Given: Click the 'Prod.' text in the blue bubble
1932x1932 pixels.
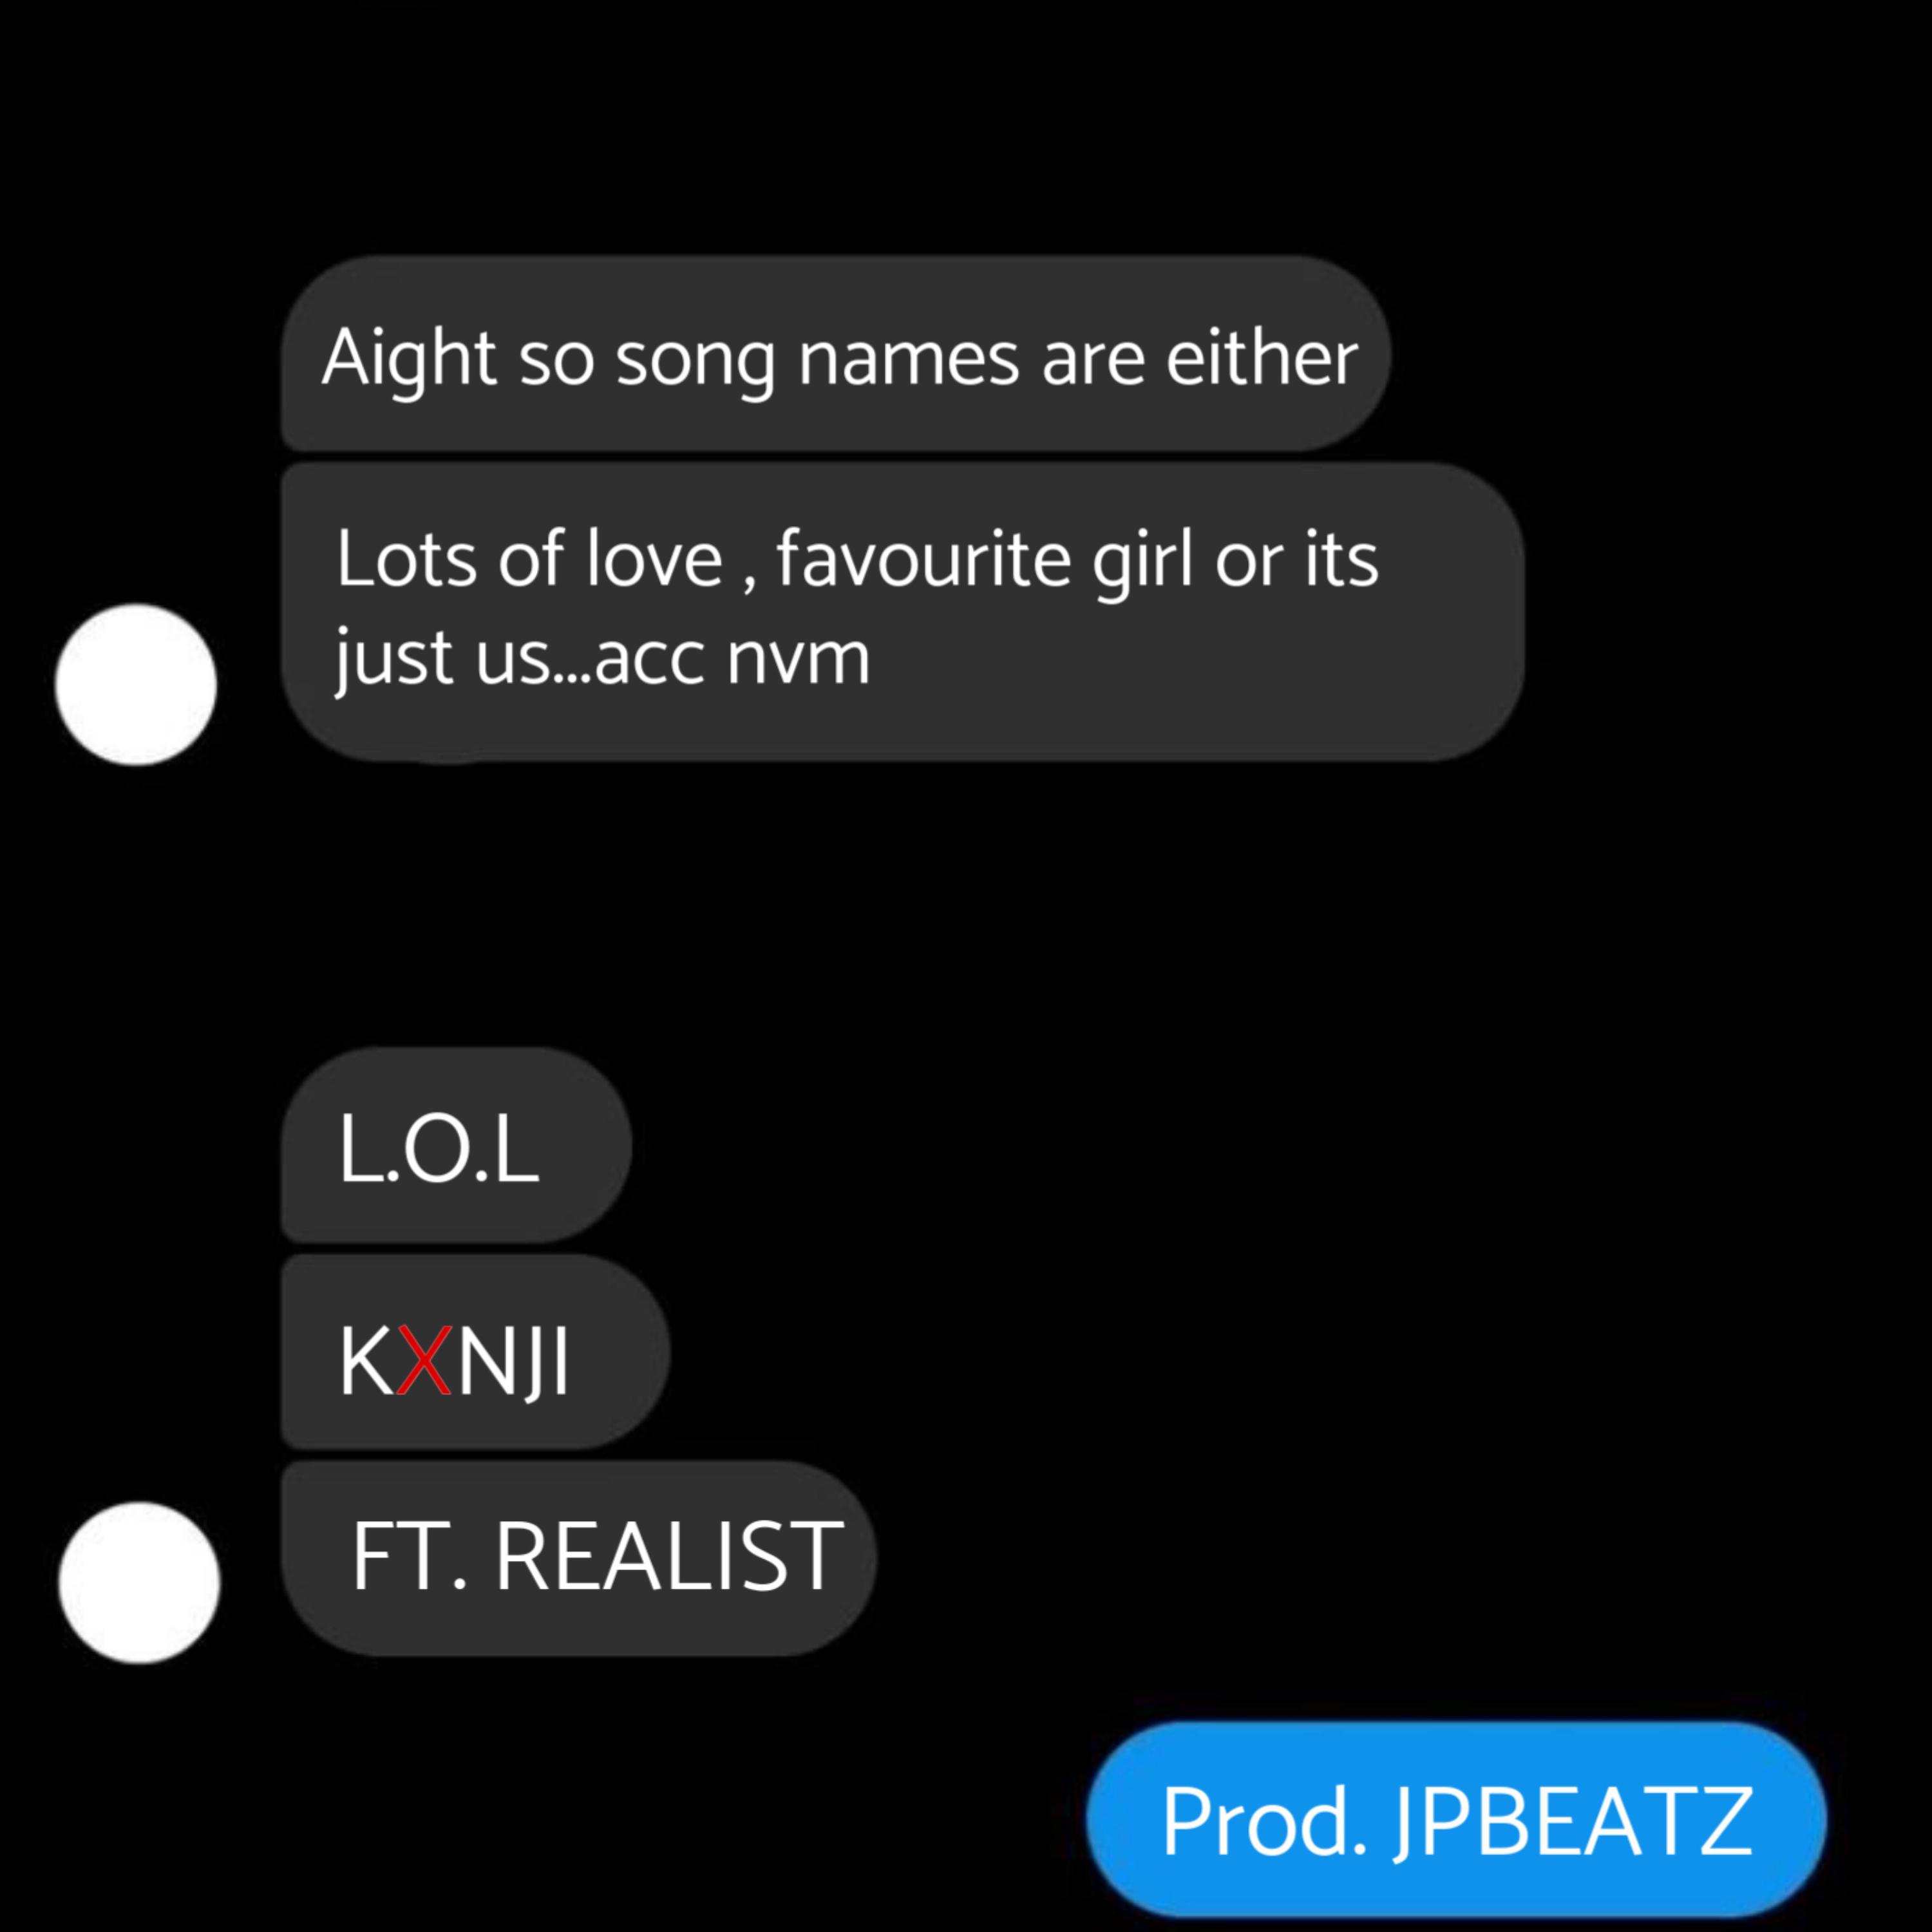Looking at the screenshot, I should [x=1264, y=1822].
